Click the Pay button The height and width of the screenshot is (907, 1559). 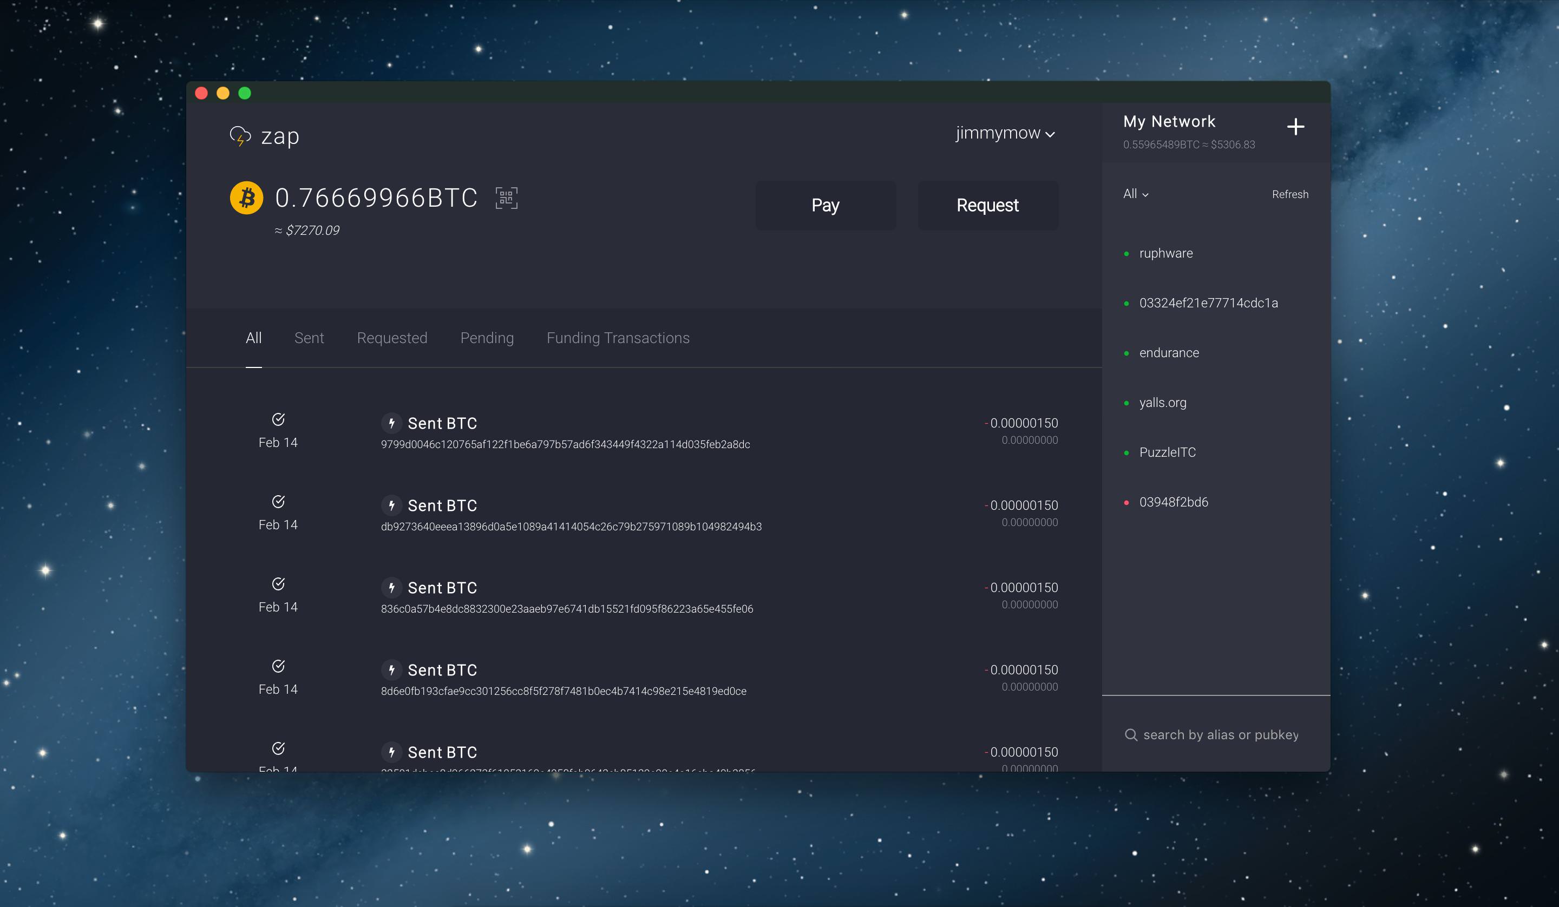[x=826, y=205]
